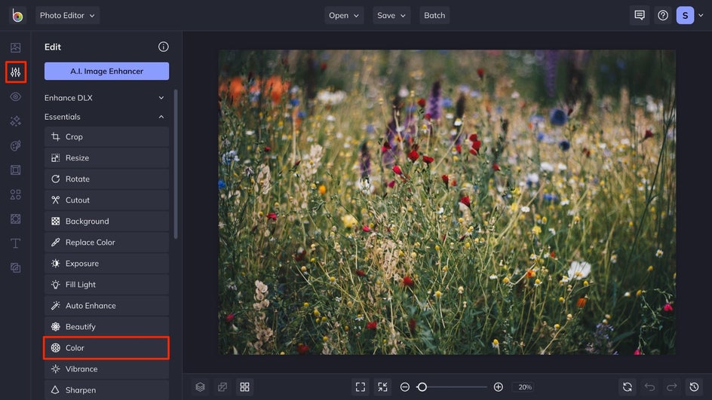
Task: Open the Photo Editor dropdown
Action: tap(67, 15)
